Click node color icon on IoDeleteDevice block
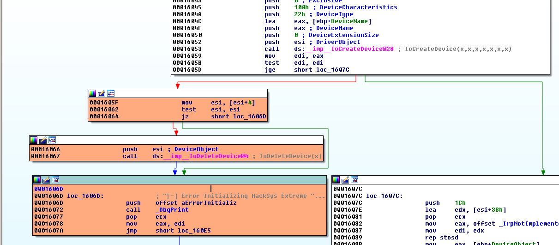The image size is (559, 245). pyautogui.click(x=34, y=140)
